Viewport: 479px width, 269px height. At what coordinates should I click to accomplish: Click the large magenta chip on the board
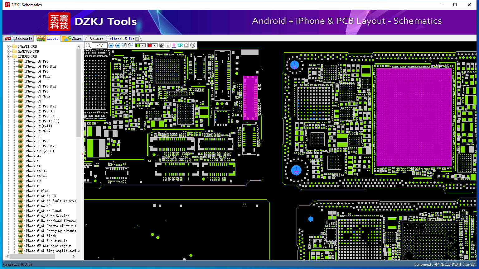pos(414,117)
